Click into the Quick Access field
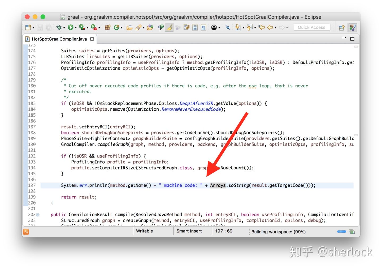Image resolution: width=382 pixels, height=268 pixels. pos(312,27)
